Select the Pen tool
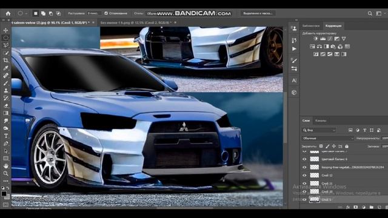388x218 pixels. coord(5,144)
